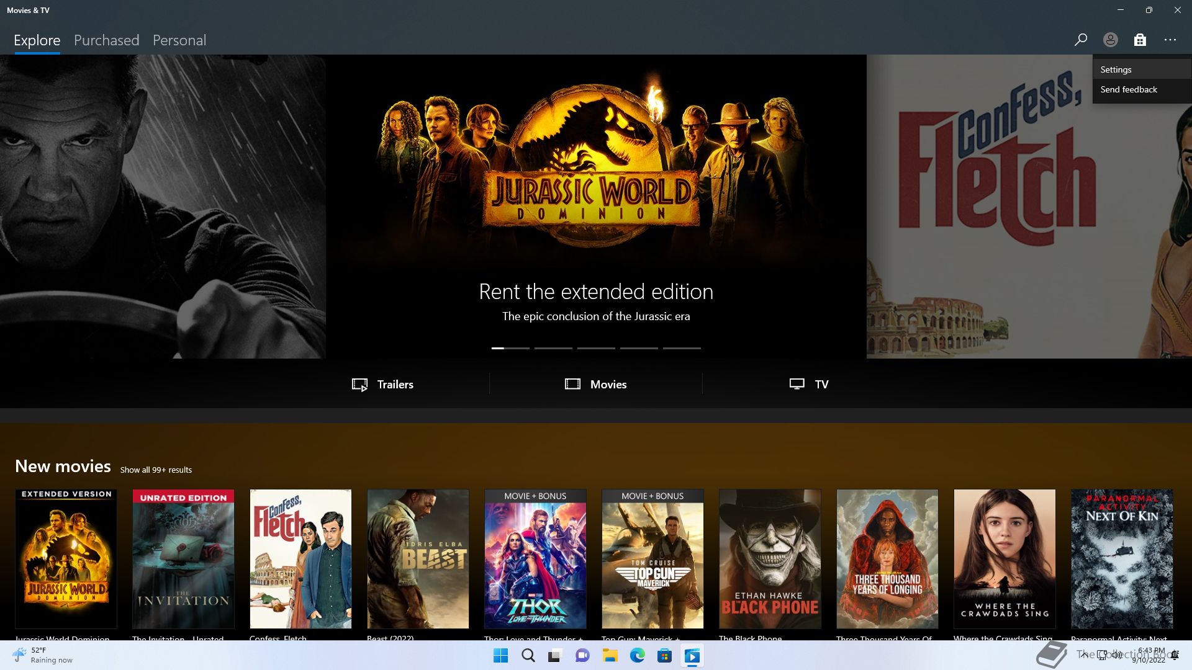Open the weather widget showing 52°F
Image resolution: width=1192 pixels, height=670 pixels.
(42, 655)
